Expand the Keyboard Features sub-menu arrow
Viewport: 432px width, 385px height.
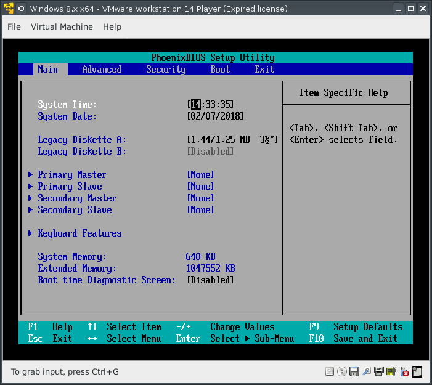point(30,233)
